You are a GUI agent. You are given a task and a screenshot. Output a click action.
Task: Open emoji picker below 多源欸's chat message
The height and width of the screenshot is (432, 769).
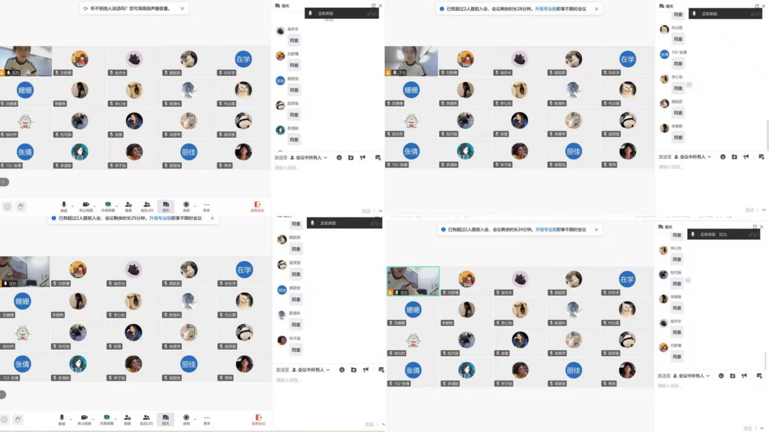339,158
